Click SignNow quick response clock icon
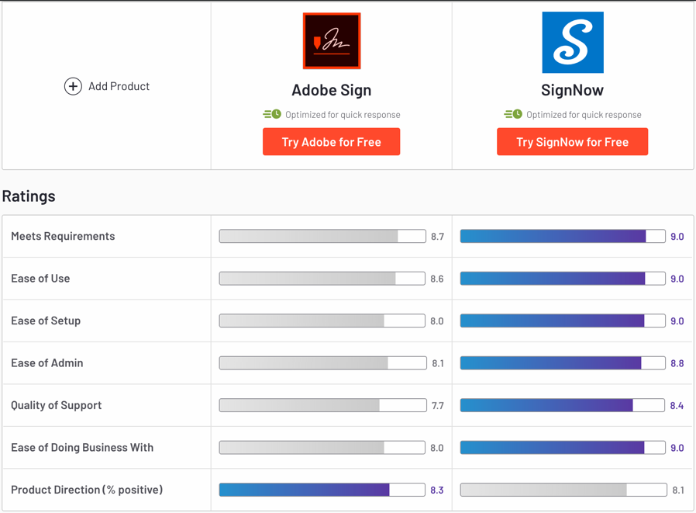Screen dimensions: 696x513 [513, 114]
